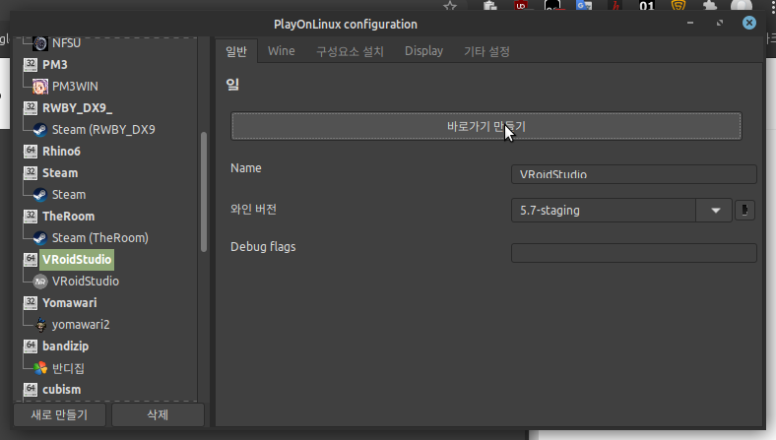Click the browser bookmark star icon
Screen dimensions: 776x440
click(x=450, y=6)
